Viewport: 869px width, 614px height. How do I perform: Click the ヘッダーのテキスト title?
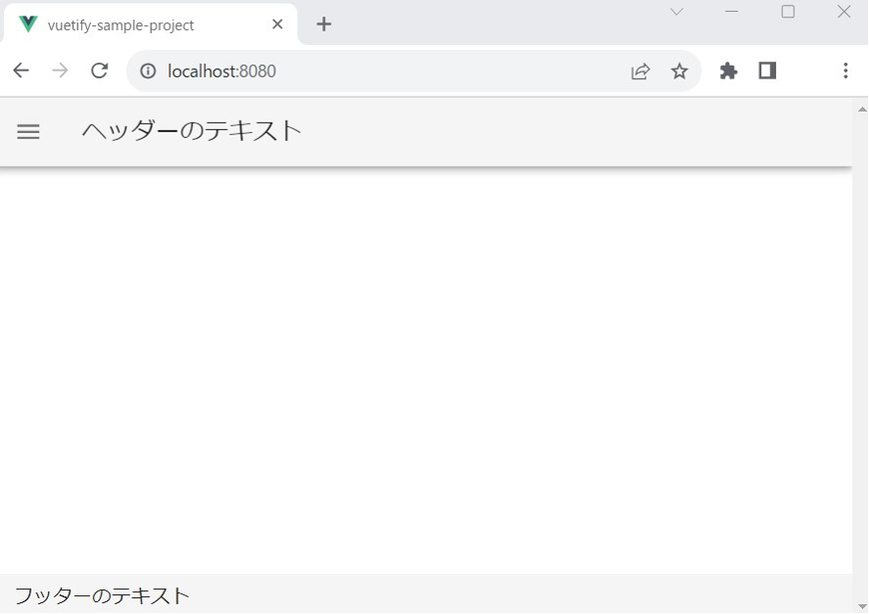click(x=192, y=131)
